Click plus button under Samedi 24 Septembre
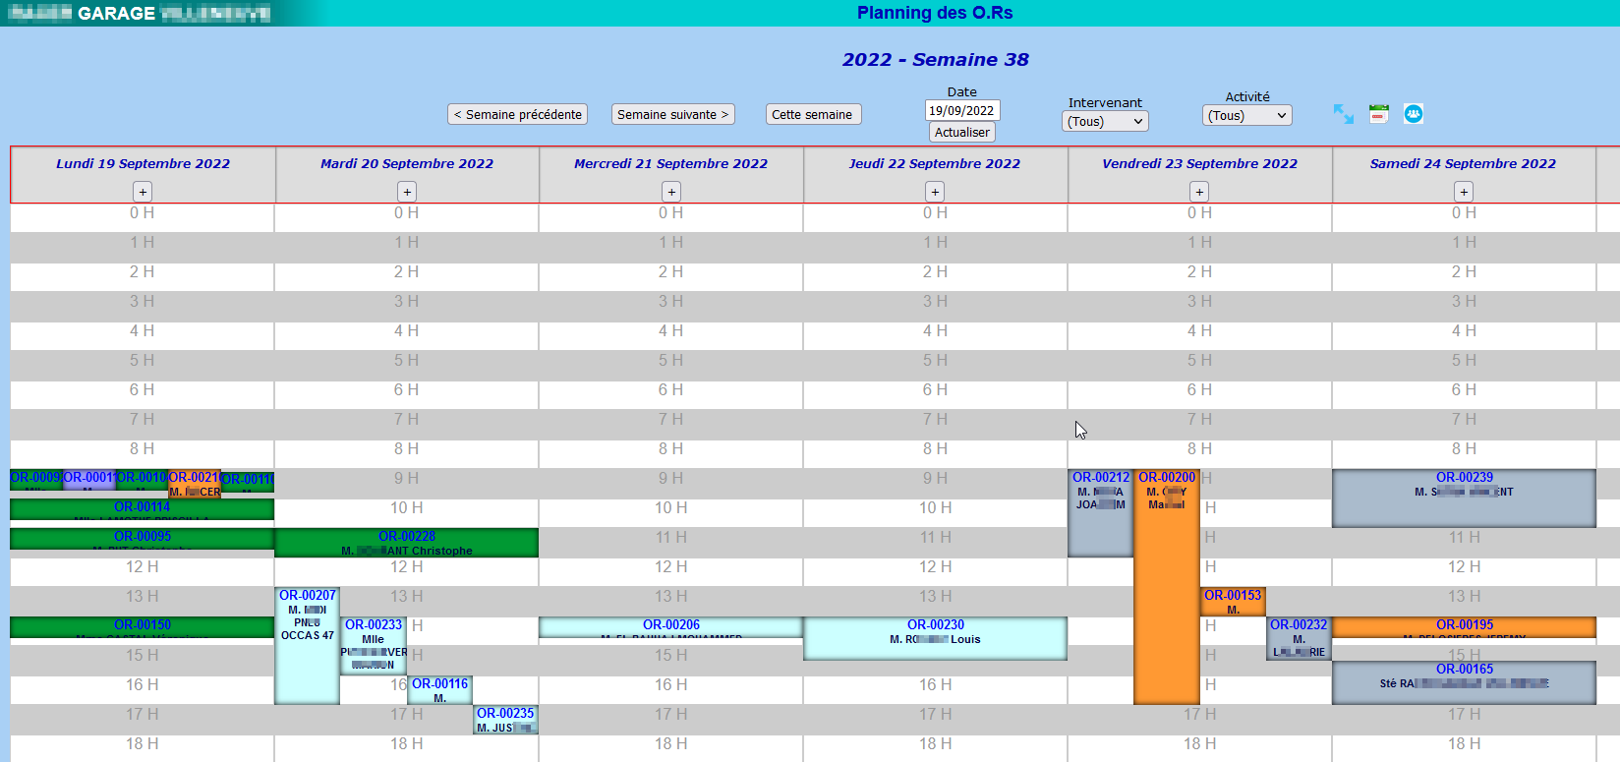1620x762 pixels. [x=1464, y=192]
